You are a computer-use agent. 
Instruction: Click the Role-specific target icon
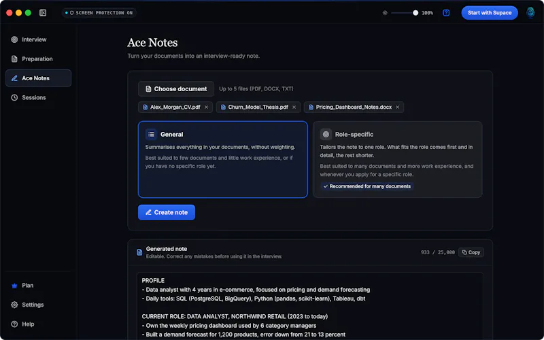326,134
